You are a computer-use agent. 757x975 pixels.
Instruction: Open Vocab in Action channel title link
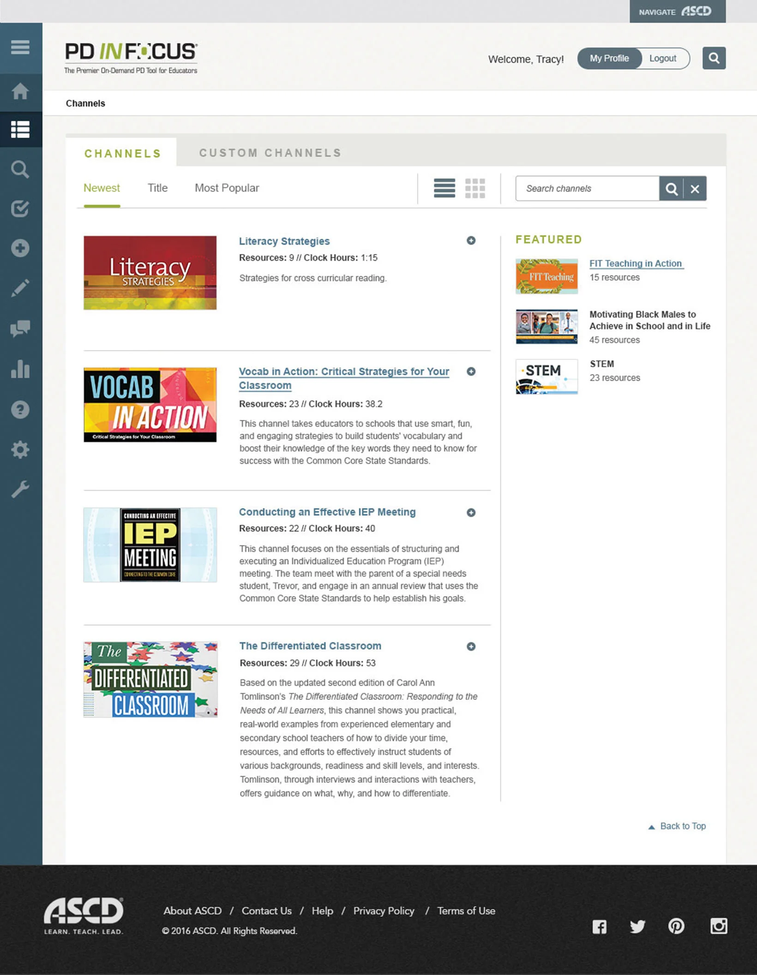344,378
